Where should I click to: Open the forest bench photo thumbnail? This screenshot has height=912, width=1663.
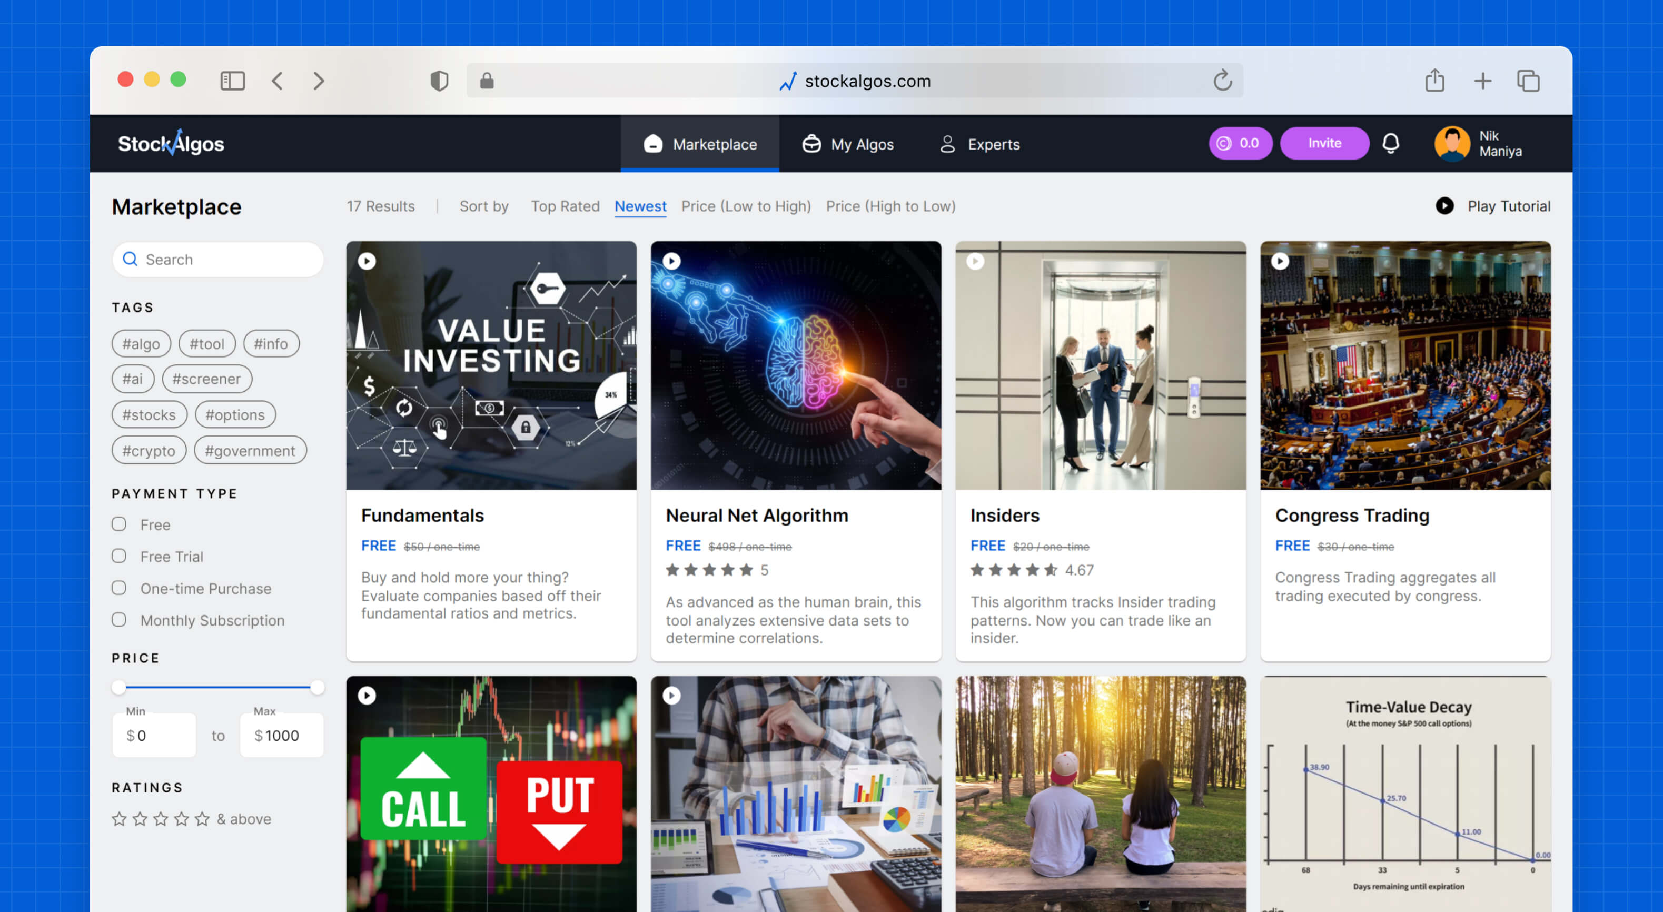(x=1101, y=794)
